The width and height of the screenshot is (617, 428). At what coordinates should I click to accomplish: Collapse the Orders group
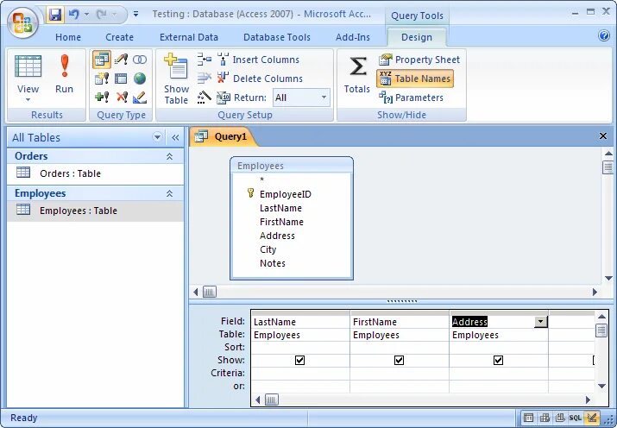point(170,156)
